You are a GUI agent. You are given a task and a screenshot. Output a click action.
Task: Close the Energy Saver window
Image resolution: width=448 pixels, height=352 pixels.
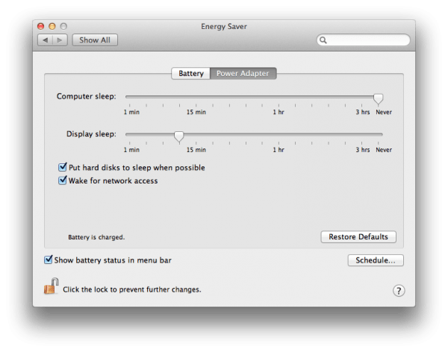(x=43, y=25)
